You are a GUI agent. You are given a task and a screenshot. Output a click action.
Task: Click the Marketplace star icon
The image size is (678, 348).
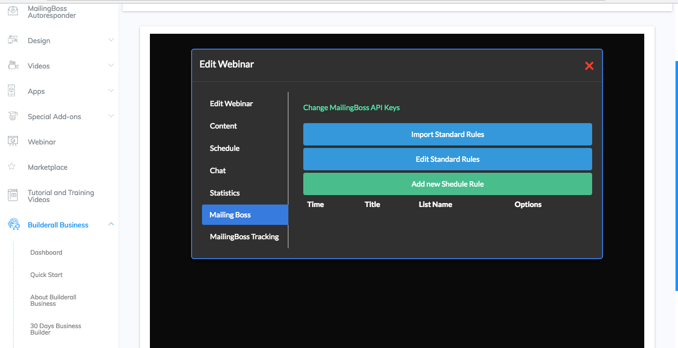(12, 167)
